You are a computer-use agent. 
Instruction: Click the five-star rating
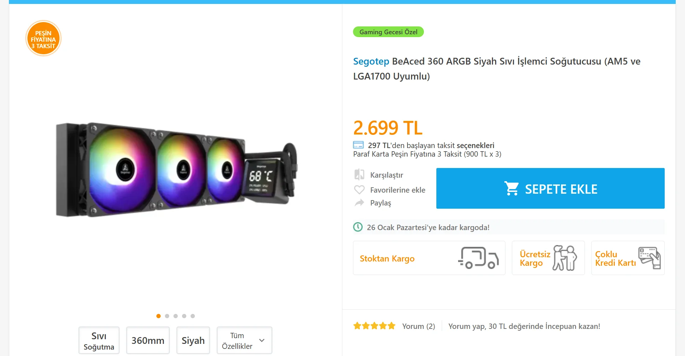pyautogui.click(x=374, y=326)
